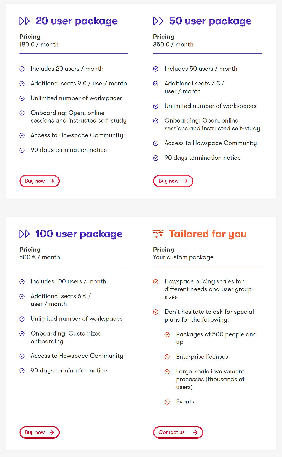The height and width of the screenshot is (457, 282).
Task: Click the checkmark beside Onboarding: Customized onboarding
Action: click(x=22, y=334)
